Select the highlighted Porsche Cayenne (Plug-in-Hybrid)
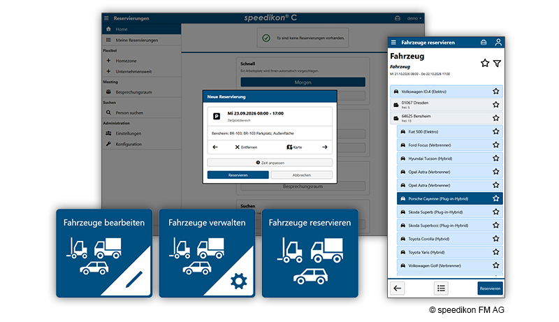 (450, 199)
